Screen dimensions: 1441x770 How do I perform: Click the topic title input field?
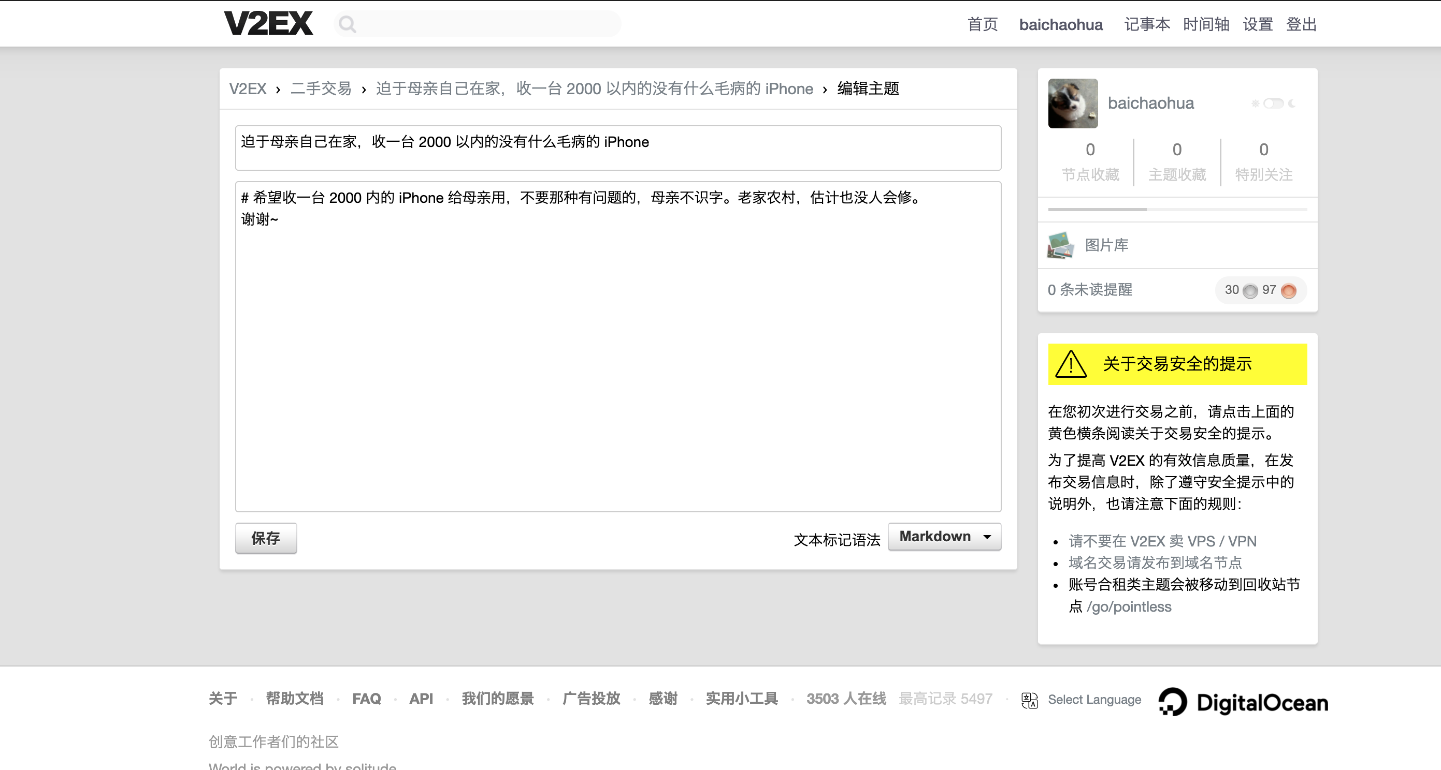tap(617, 147)
